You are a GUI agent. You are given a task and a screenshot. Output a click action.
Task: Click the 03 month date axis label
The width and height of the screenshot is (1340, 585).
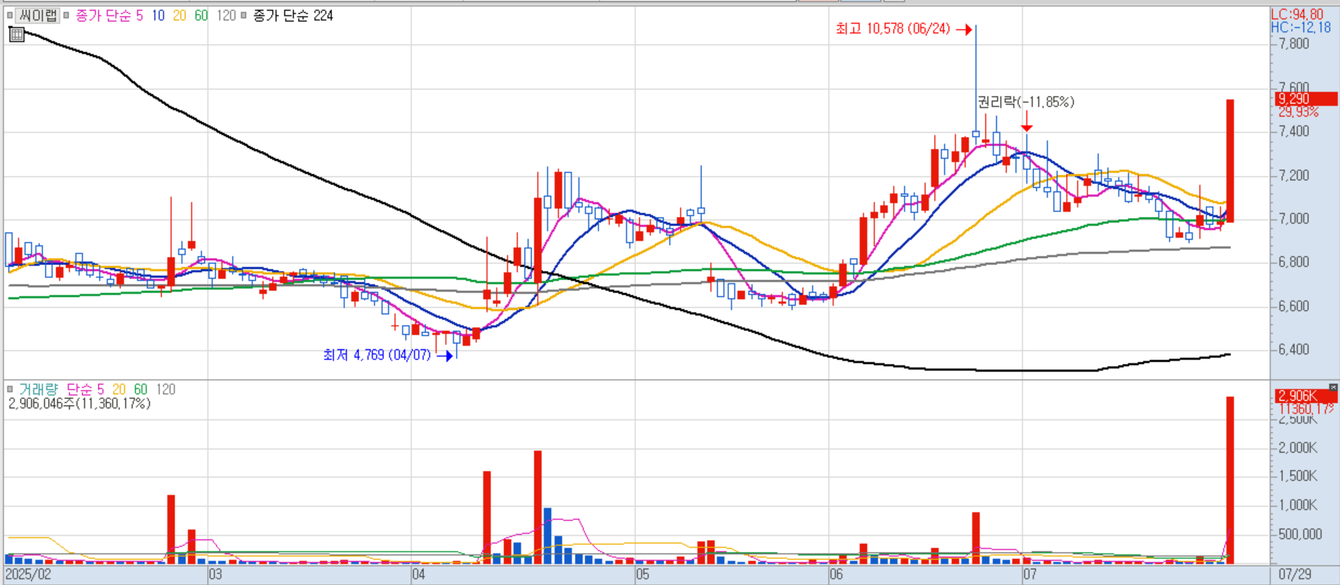(215, 574)
